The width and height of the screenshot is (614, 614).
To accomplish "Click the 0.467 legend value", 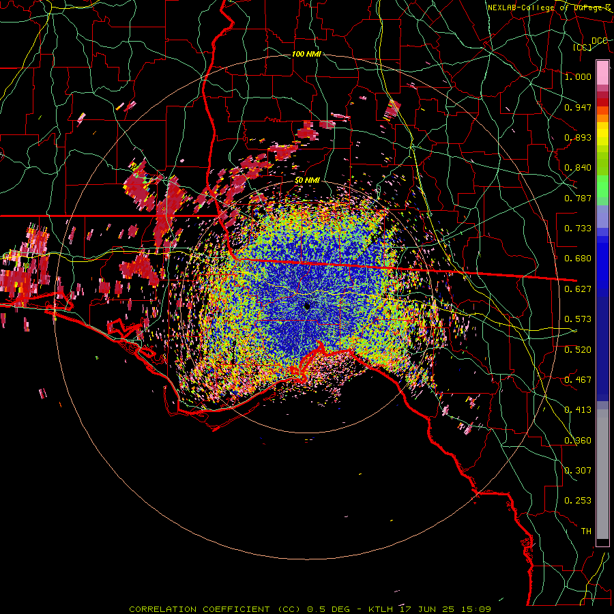I will 578,380.
